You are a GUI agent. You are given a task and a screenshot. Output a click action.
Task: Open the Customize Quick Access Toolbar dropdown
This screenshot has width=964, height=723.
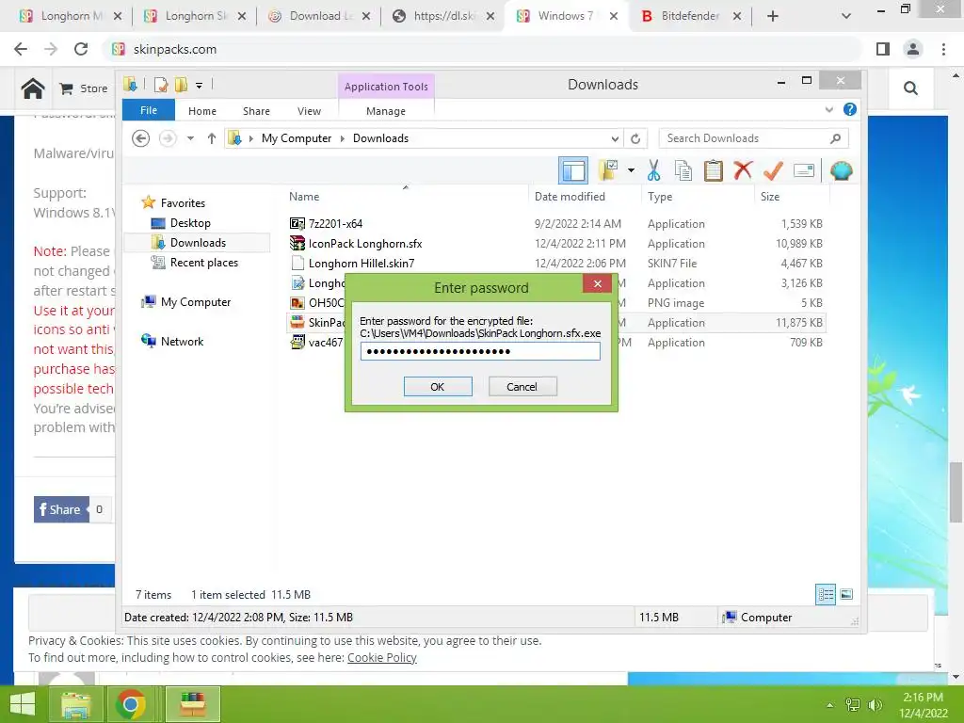coord(200,86)
